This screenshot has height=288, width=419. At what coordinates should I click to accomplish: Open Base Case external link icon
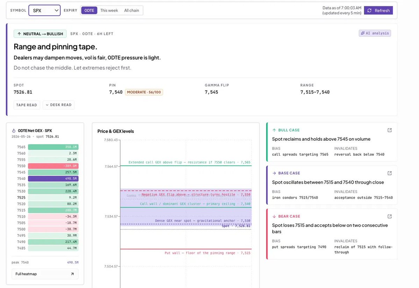390,173
